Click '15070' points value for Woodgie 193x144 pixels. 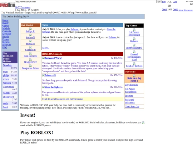click(x=14, y=68)
